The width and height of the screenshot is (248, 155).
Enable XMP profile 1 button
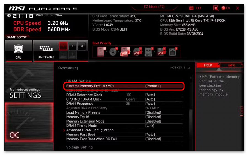click(63, 46)
